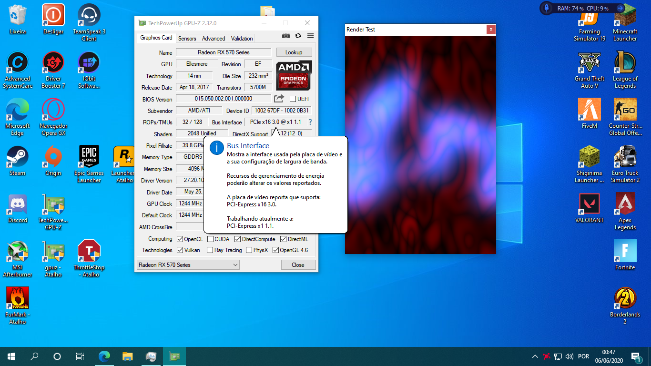Close the Render Test window

pos(491,30)
